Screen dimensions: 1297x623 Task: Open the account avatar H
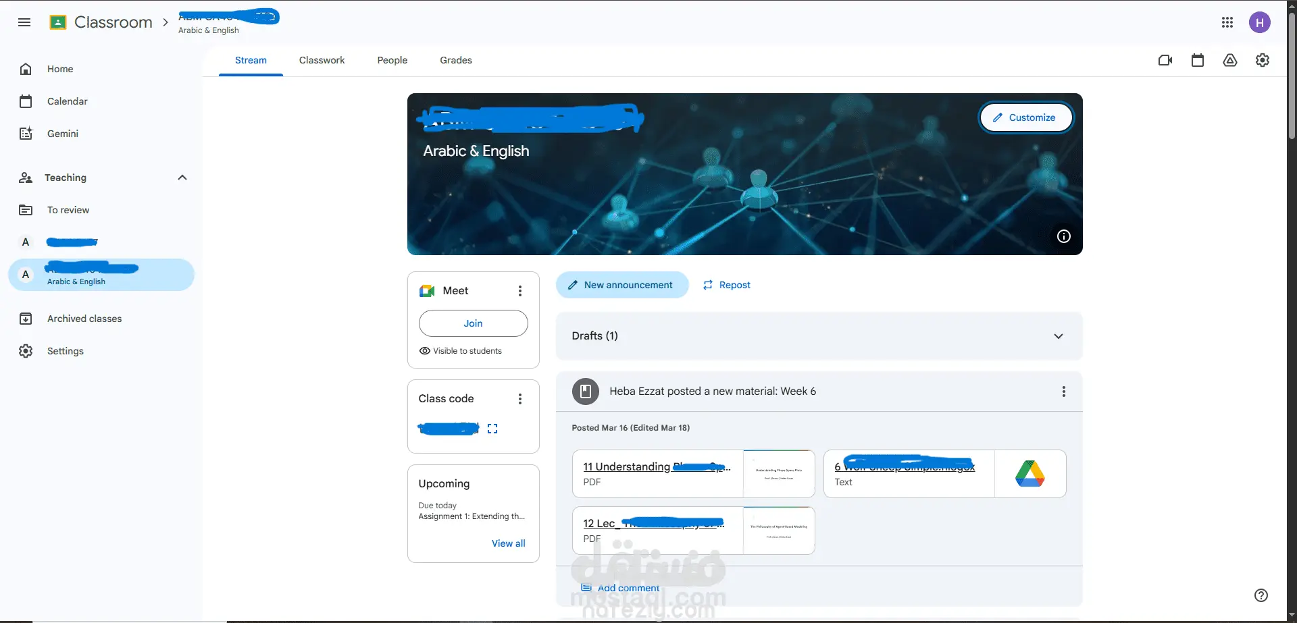[1260, 22]
